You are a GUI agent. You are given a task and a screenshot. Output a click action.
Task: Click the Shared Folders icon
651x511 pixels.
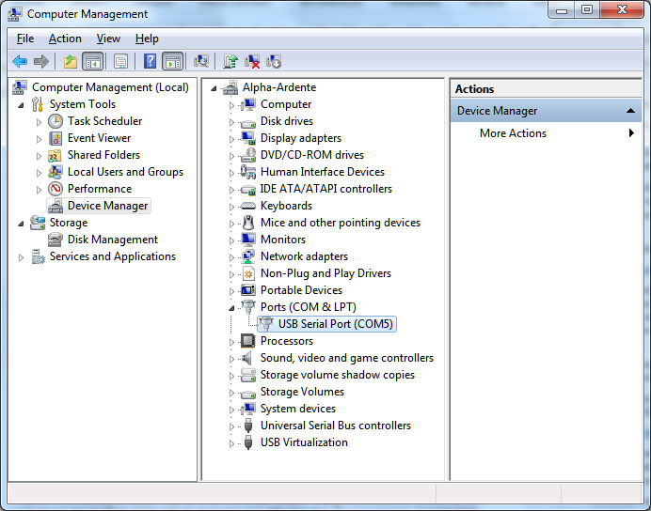pyautogui.click(x=56, y=155)
